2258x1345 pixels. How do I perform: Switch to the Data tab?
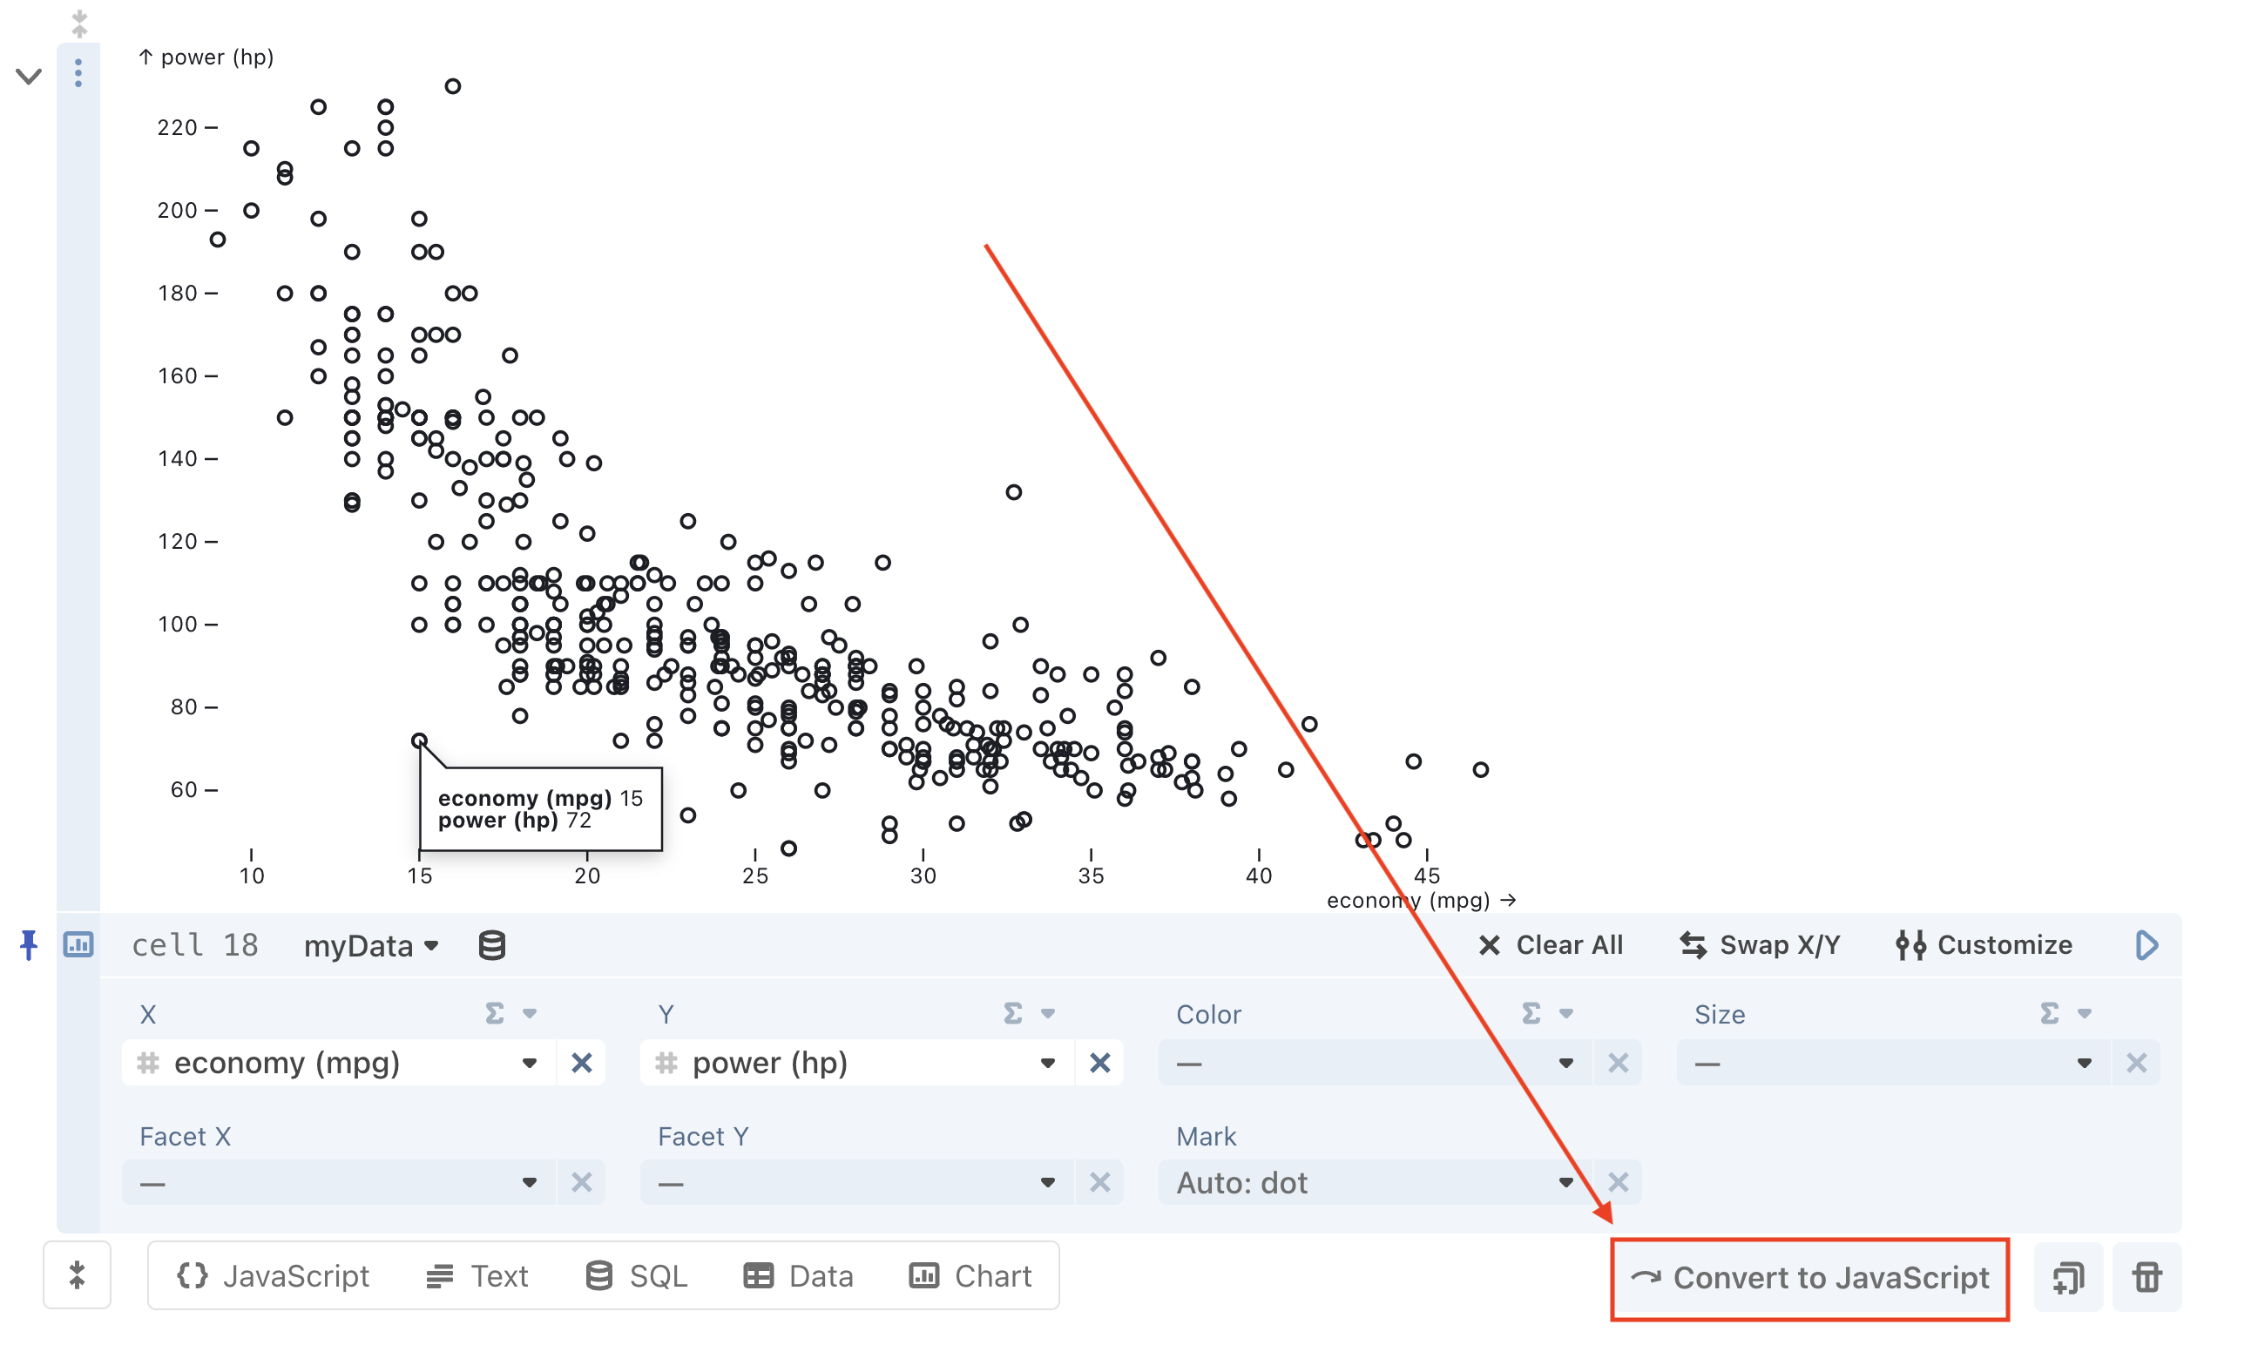pyautogui.click(x=799, y=1275)
